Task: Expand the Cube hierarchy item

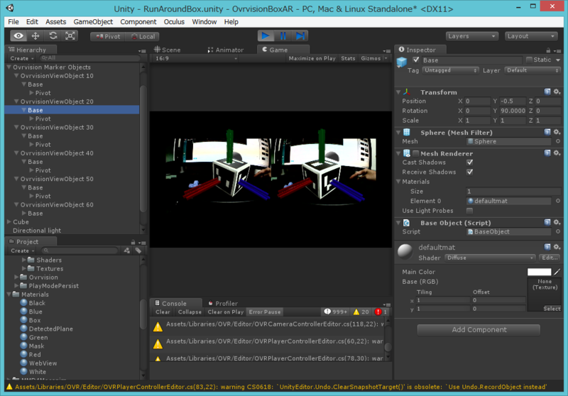Action: pos(9,222)
